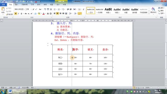Open the Change Styles dropdown
167x94 pixels.
(153, 11)
